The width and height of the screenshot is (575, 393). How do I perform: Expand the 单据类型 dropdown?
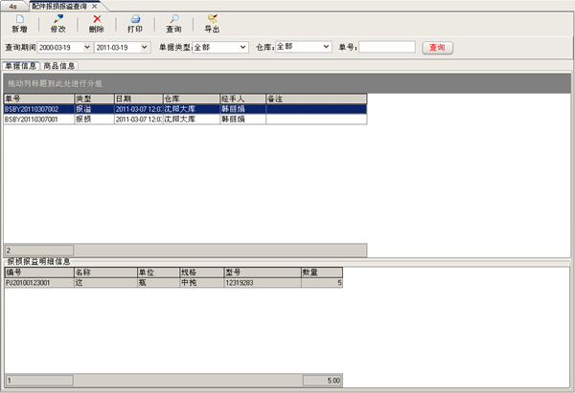pyautogui.click(x=243, y=47)
